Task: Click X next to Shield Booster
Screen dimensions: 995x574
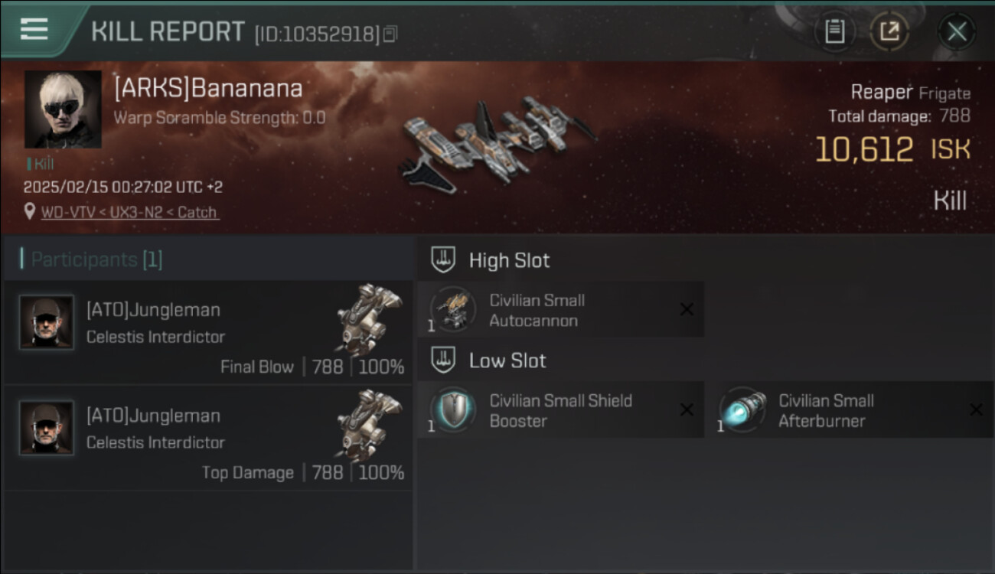Action: 687,410
